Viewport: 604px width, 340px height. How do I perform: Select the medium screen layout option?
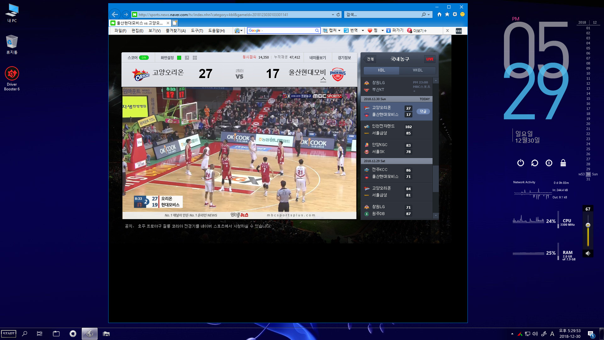[187, 58]
